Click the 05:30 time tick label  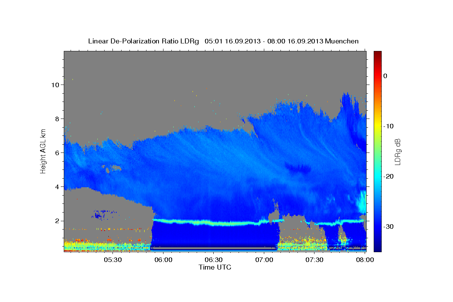click(x=112, y=260)
